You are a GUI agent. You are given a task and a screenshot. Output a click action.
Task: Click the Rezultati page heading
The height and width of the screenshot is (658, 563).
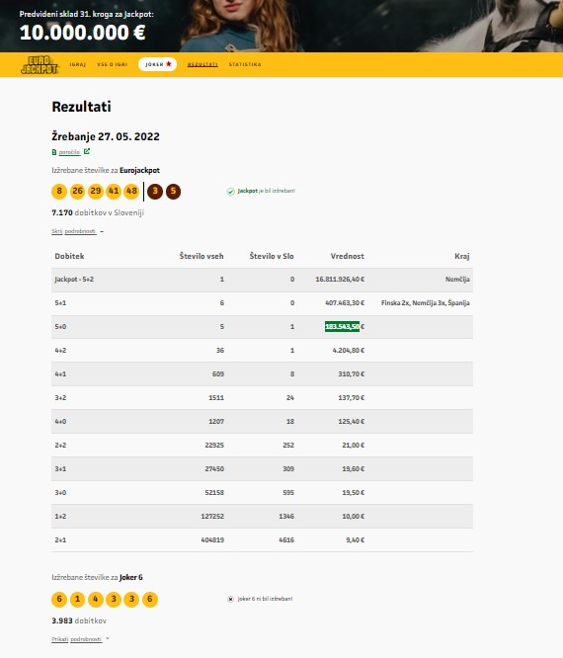(x=81, y=107)
